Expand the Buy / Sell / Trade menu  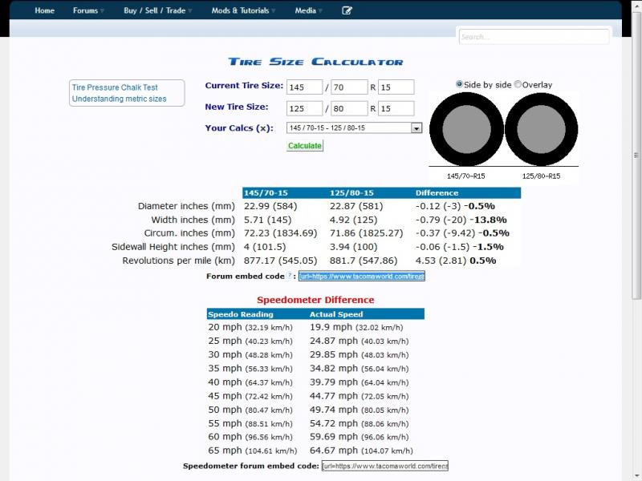[x=157, y=10]
